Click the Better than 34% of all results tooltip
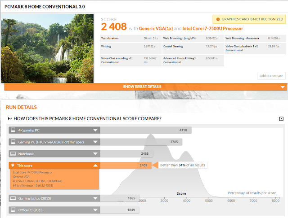The width and height of the screenshot is (288, 218). pos(183,165)
